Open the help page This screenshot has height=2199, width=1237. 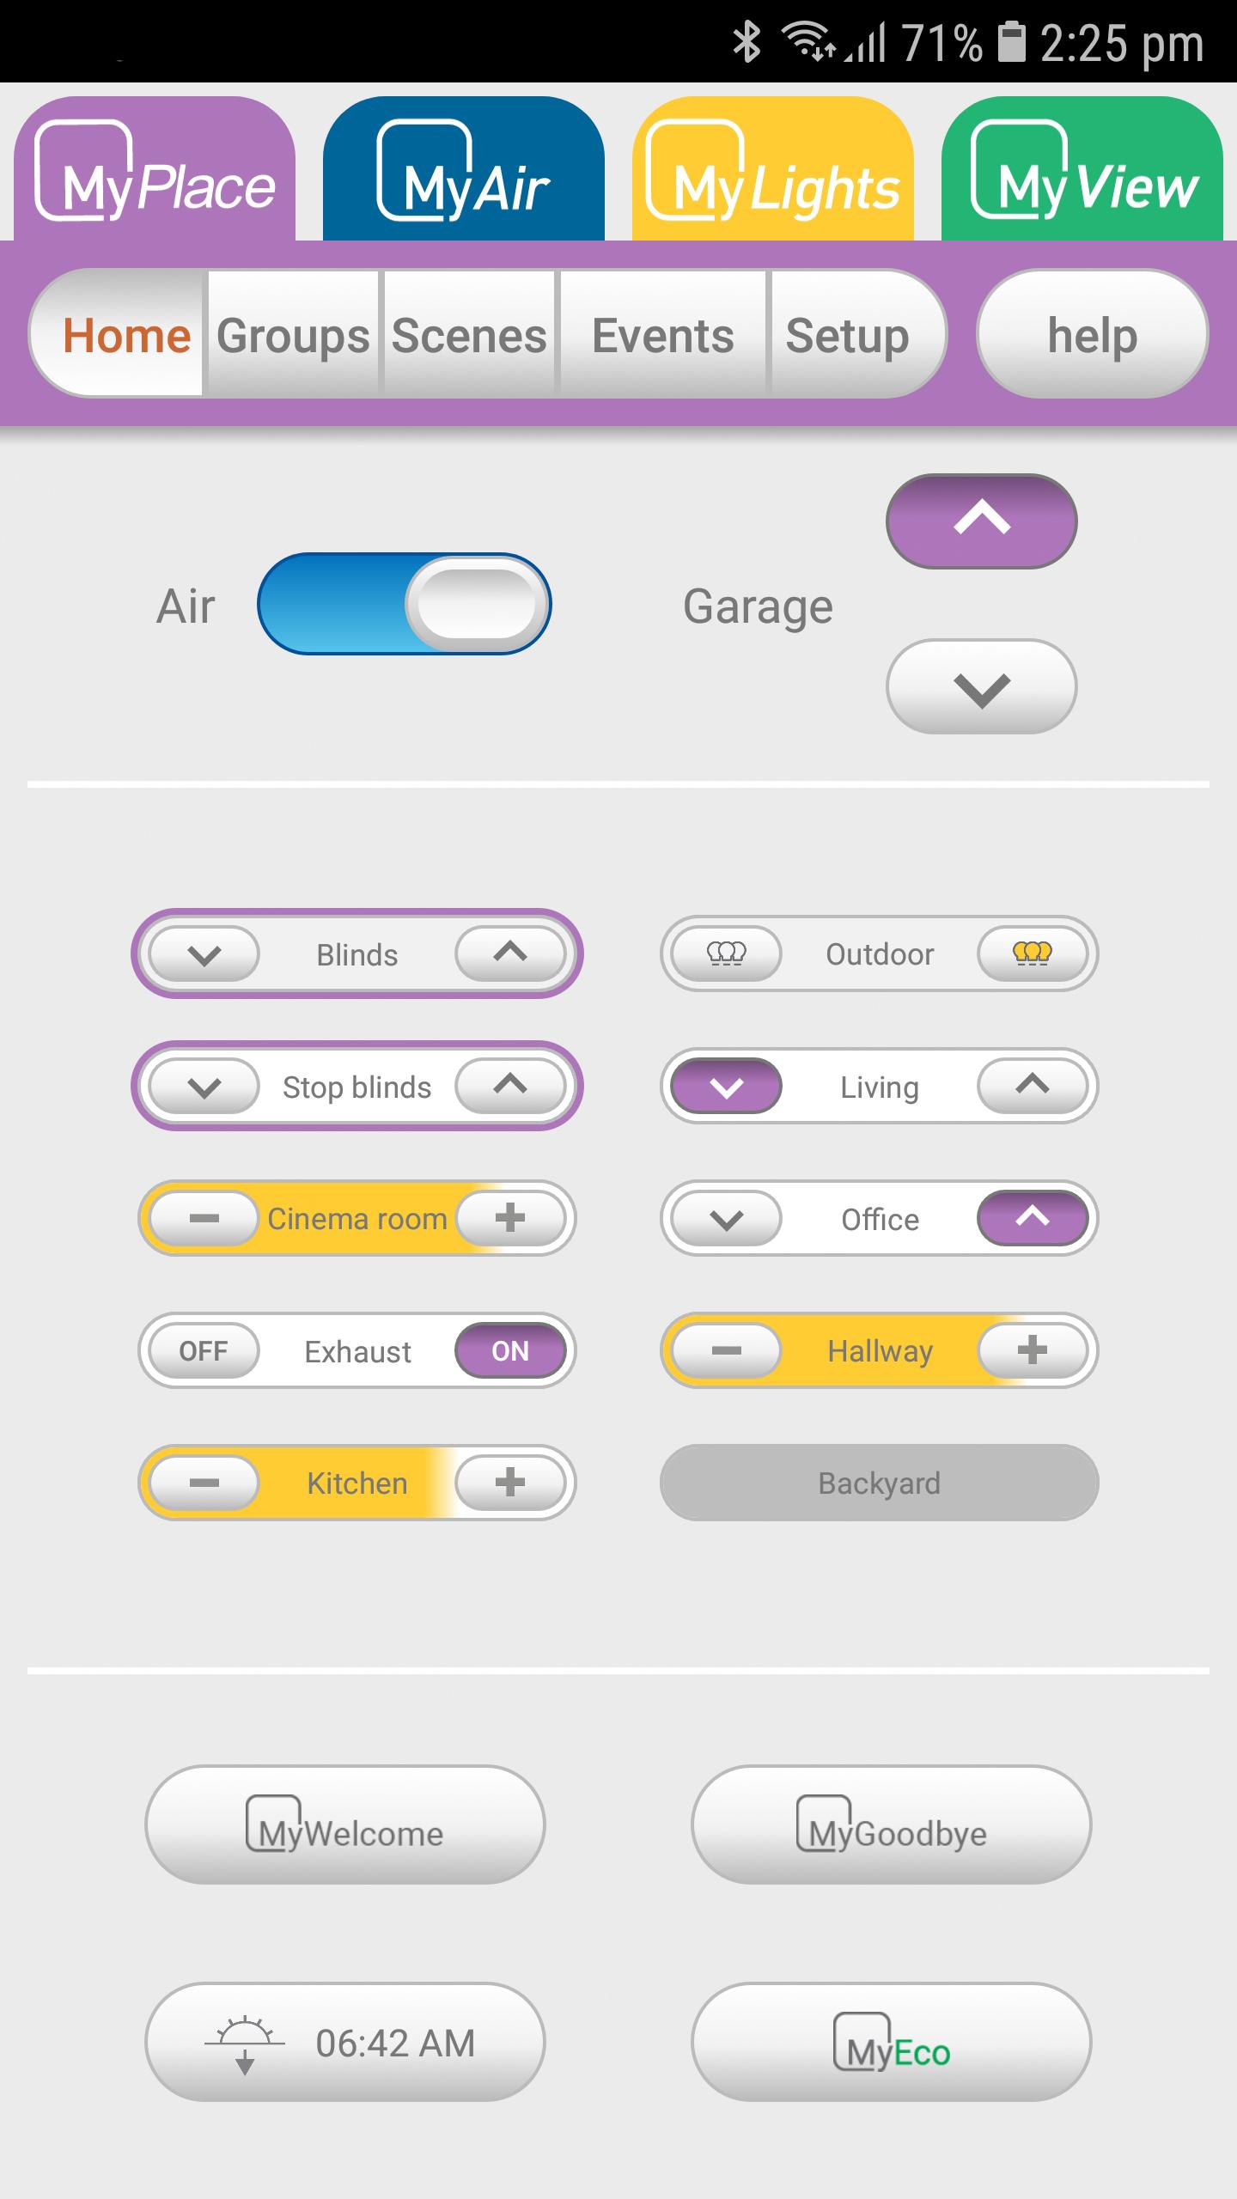point(1093,334)
